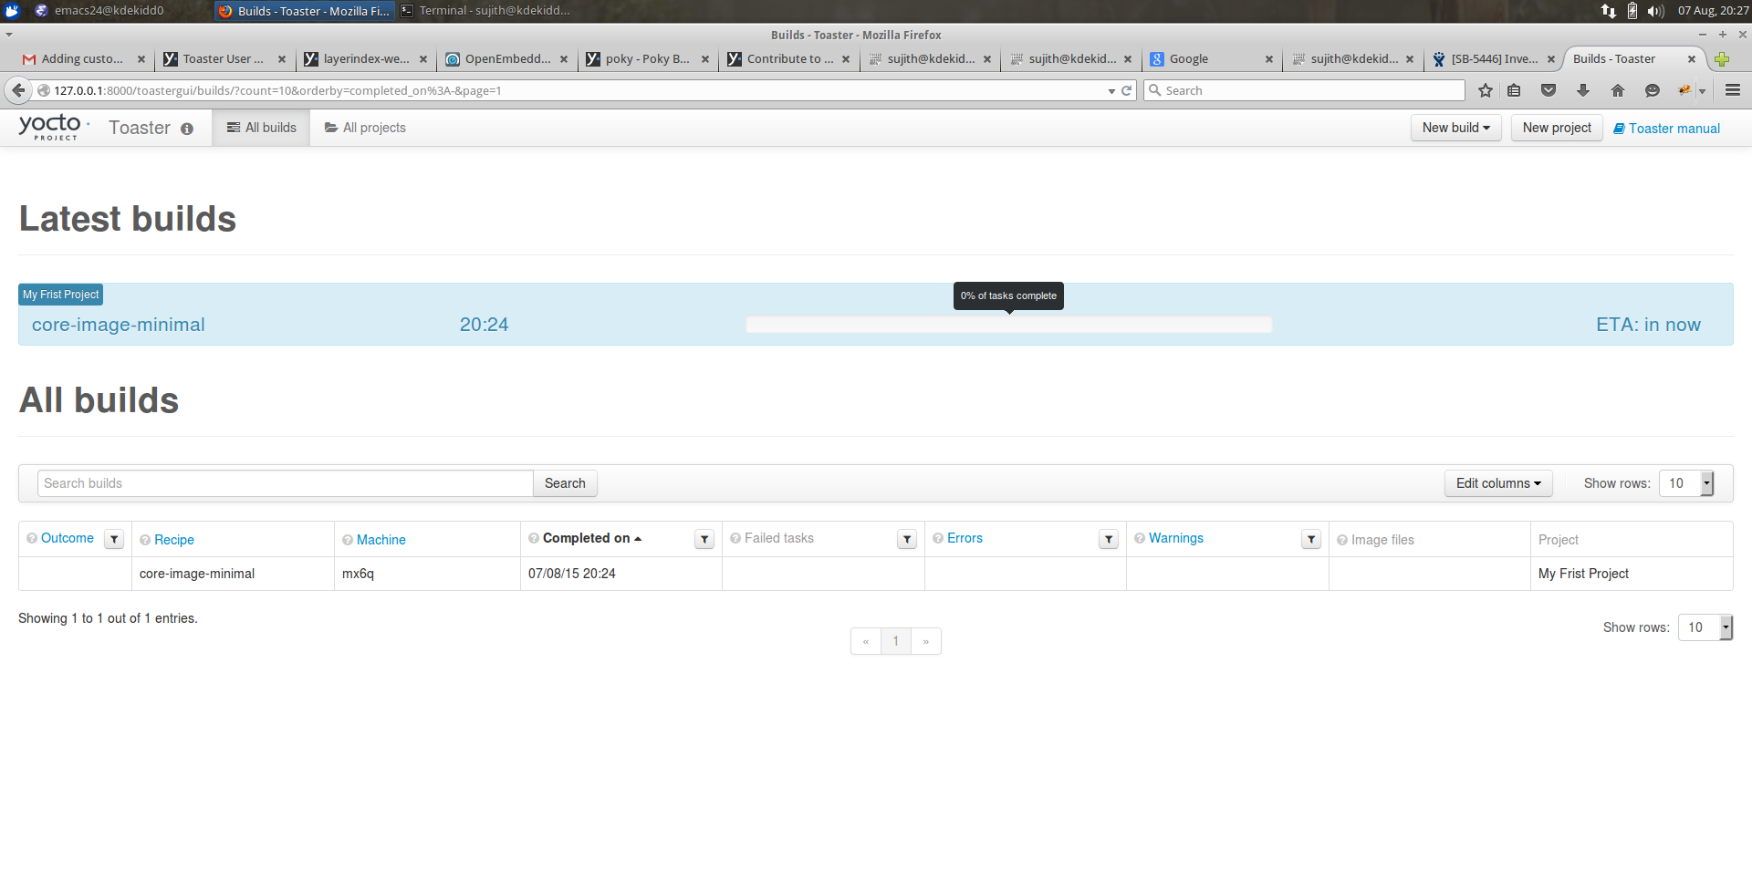Click help icon beside Errors header
1752x870 pixels.
(x=938, y=538)
